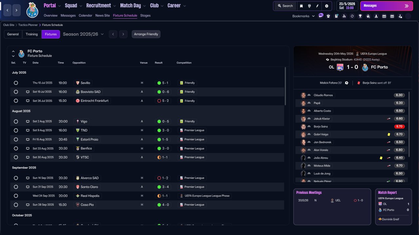Select the Sevilla fixture radio button

16,83
